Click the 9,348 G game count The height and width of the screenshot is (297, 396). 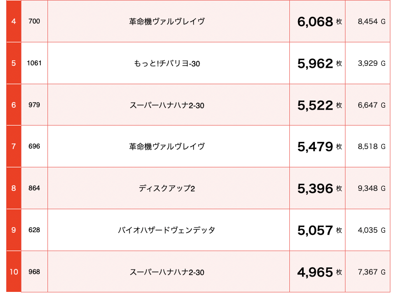pyautogui.click(x=372, y=188)
